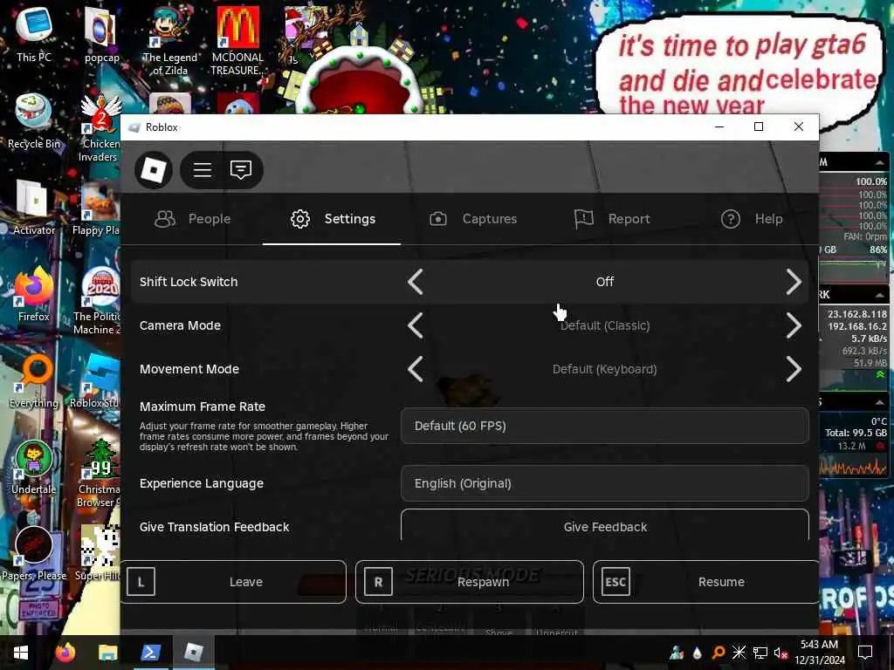Collapse the section above the 0°C reading
Screen dimensions: 894x670
(x=880, y=402)
